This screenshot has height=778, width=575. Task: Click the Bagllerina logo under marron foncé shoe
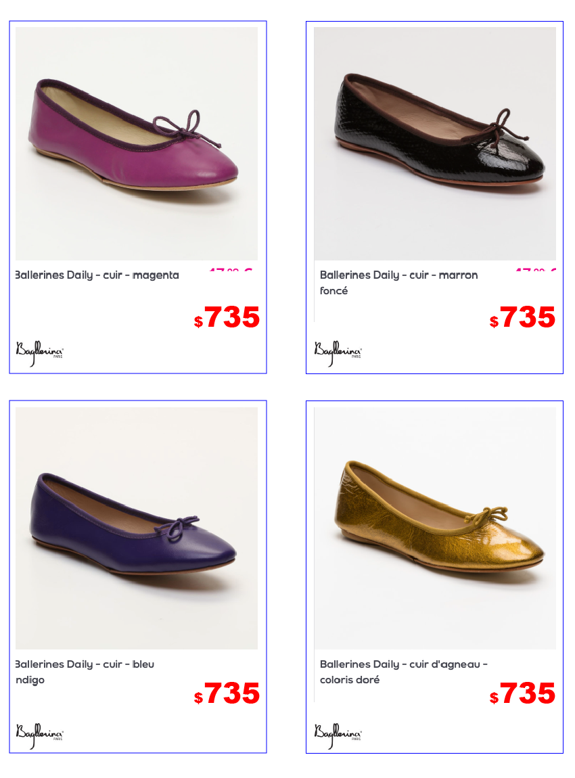point(338,353)
